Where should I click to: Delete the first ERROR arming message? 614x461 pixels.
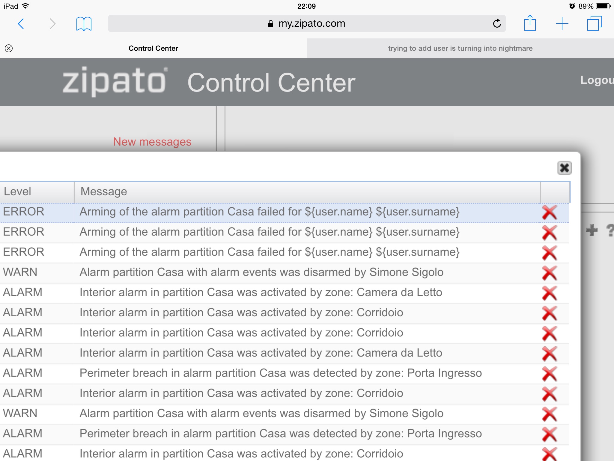pyautogui.click(x=549, y=212)
